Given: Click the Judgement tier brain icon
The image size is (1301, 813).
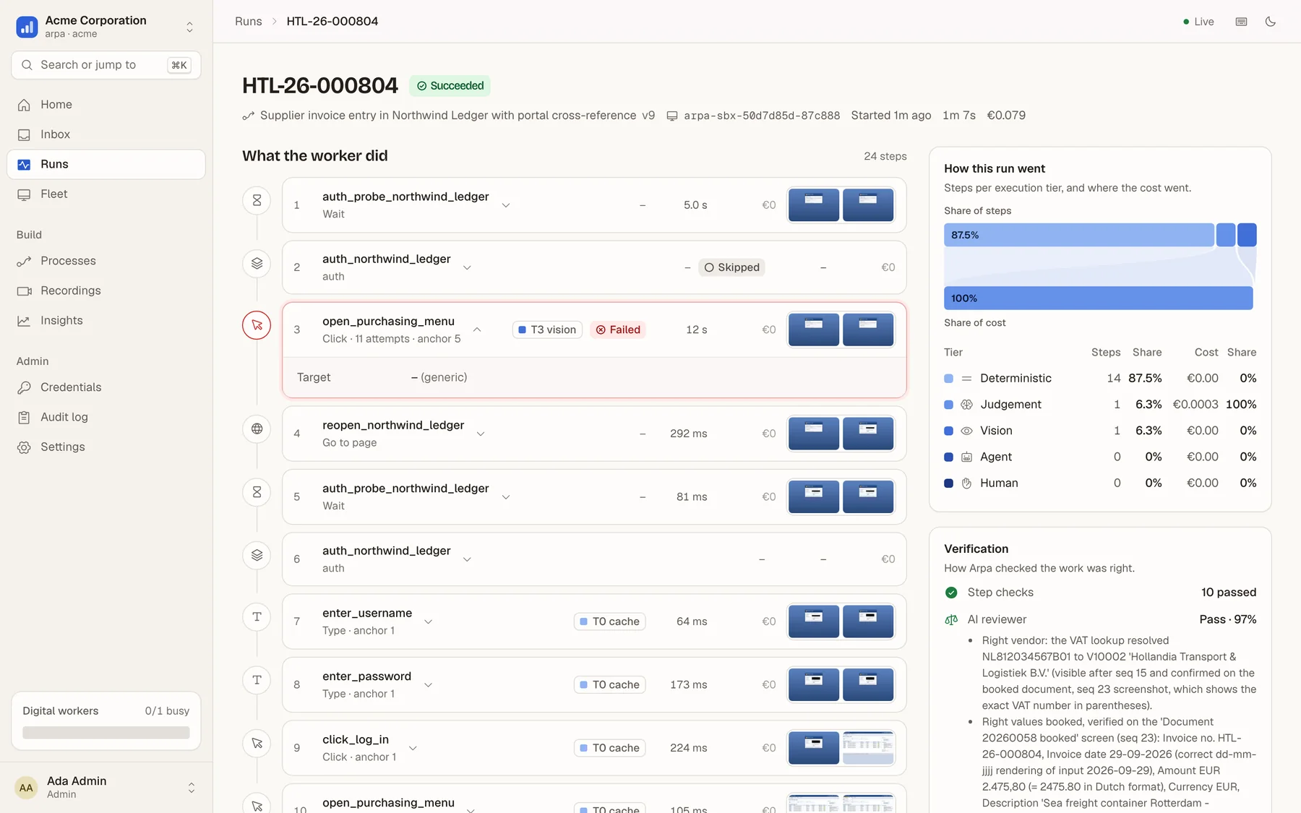Looking at the screenshot, I should point(966,405).
